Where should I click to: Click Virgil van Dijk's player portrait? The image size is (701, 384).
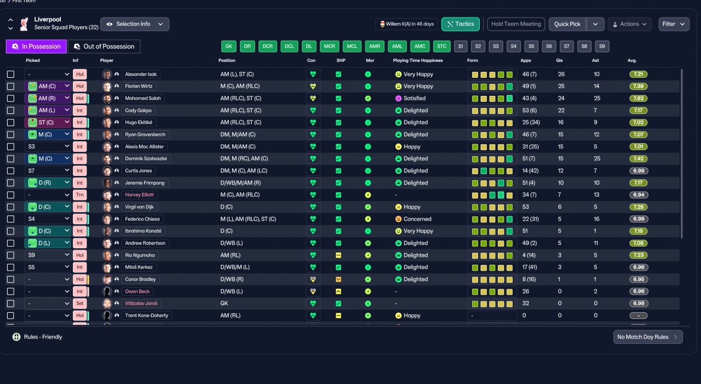pos(107,207)
